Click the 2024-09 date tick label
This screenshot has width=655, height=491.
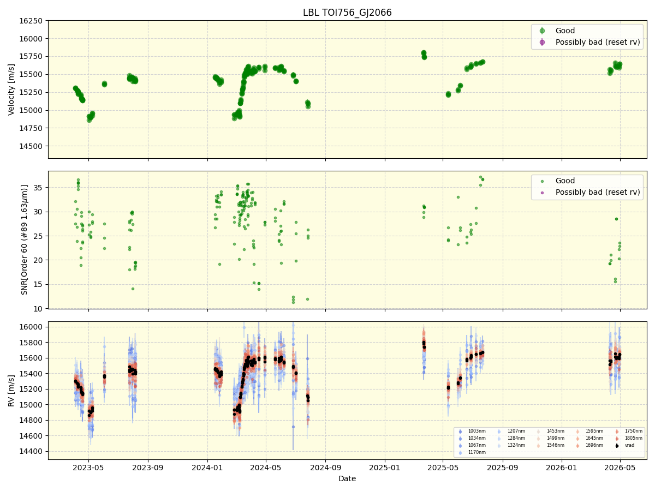[x=325, y=468]
